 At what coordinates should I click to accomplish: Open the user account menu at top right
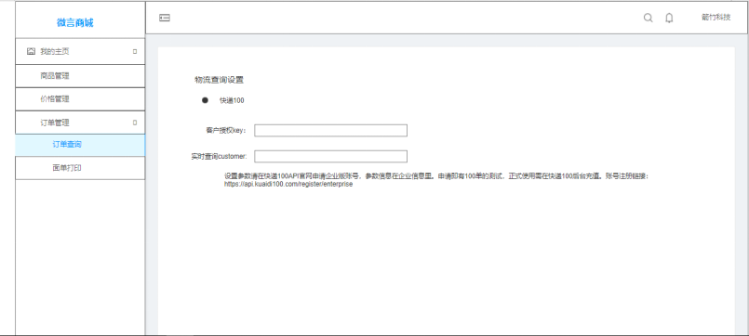[716, 18]
